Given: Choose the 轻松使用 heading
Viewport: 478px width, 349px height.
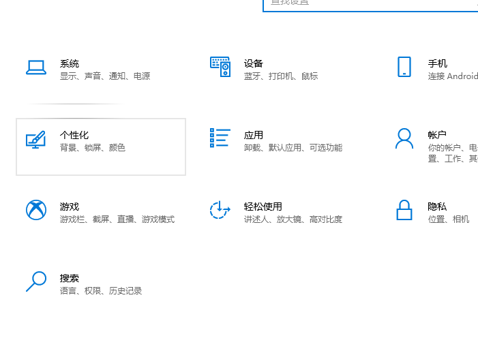Looking at the screenshot, I should click(x=263, y=207).
